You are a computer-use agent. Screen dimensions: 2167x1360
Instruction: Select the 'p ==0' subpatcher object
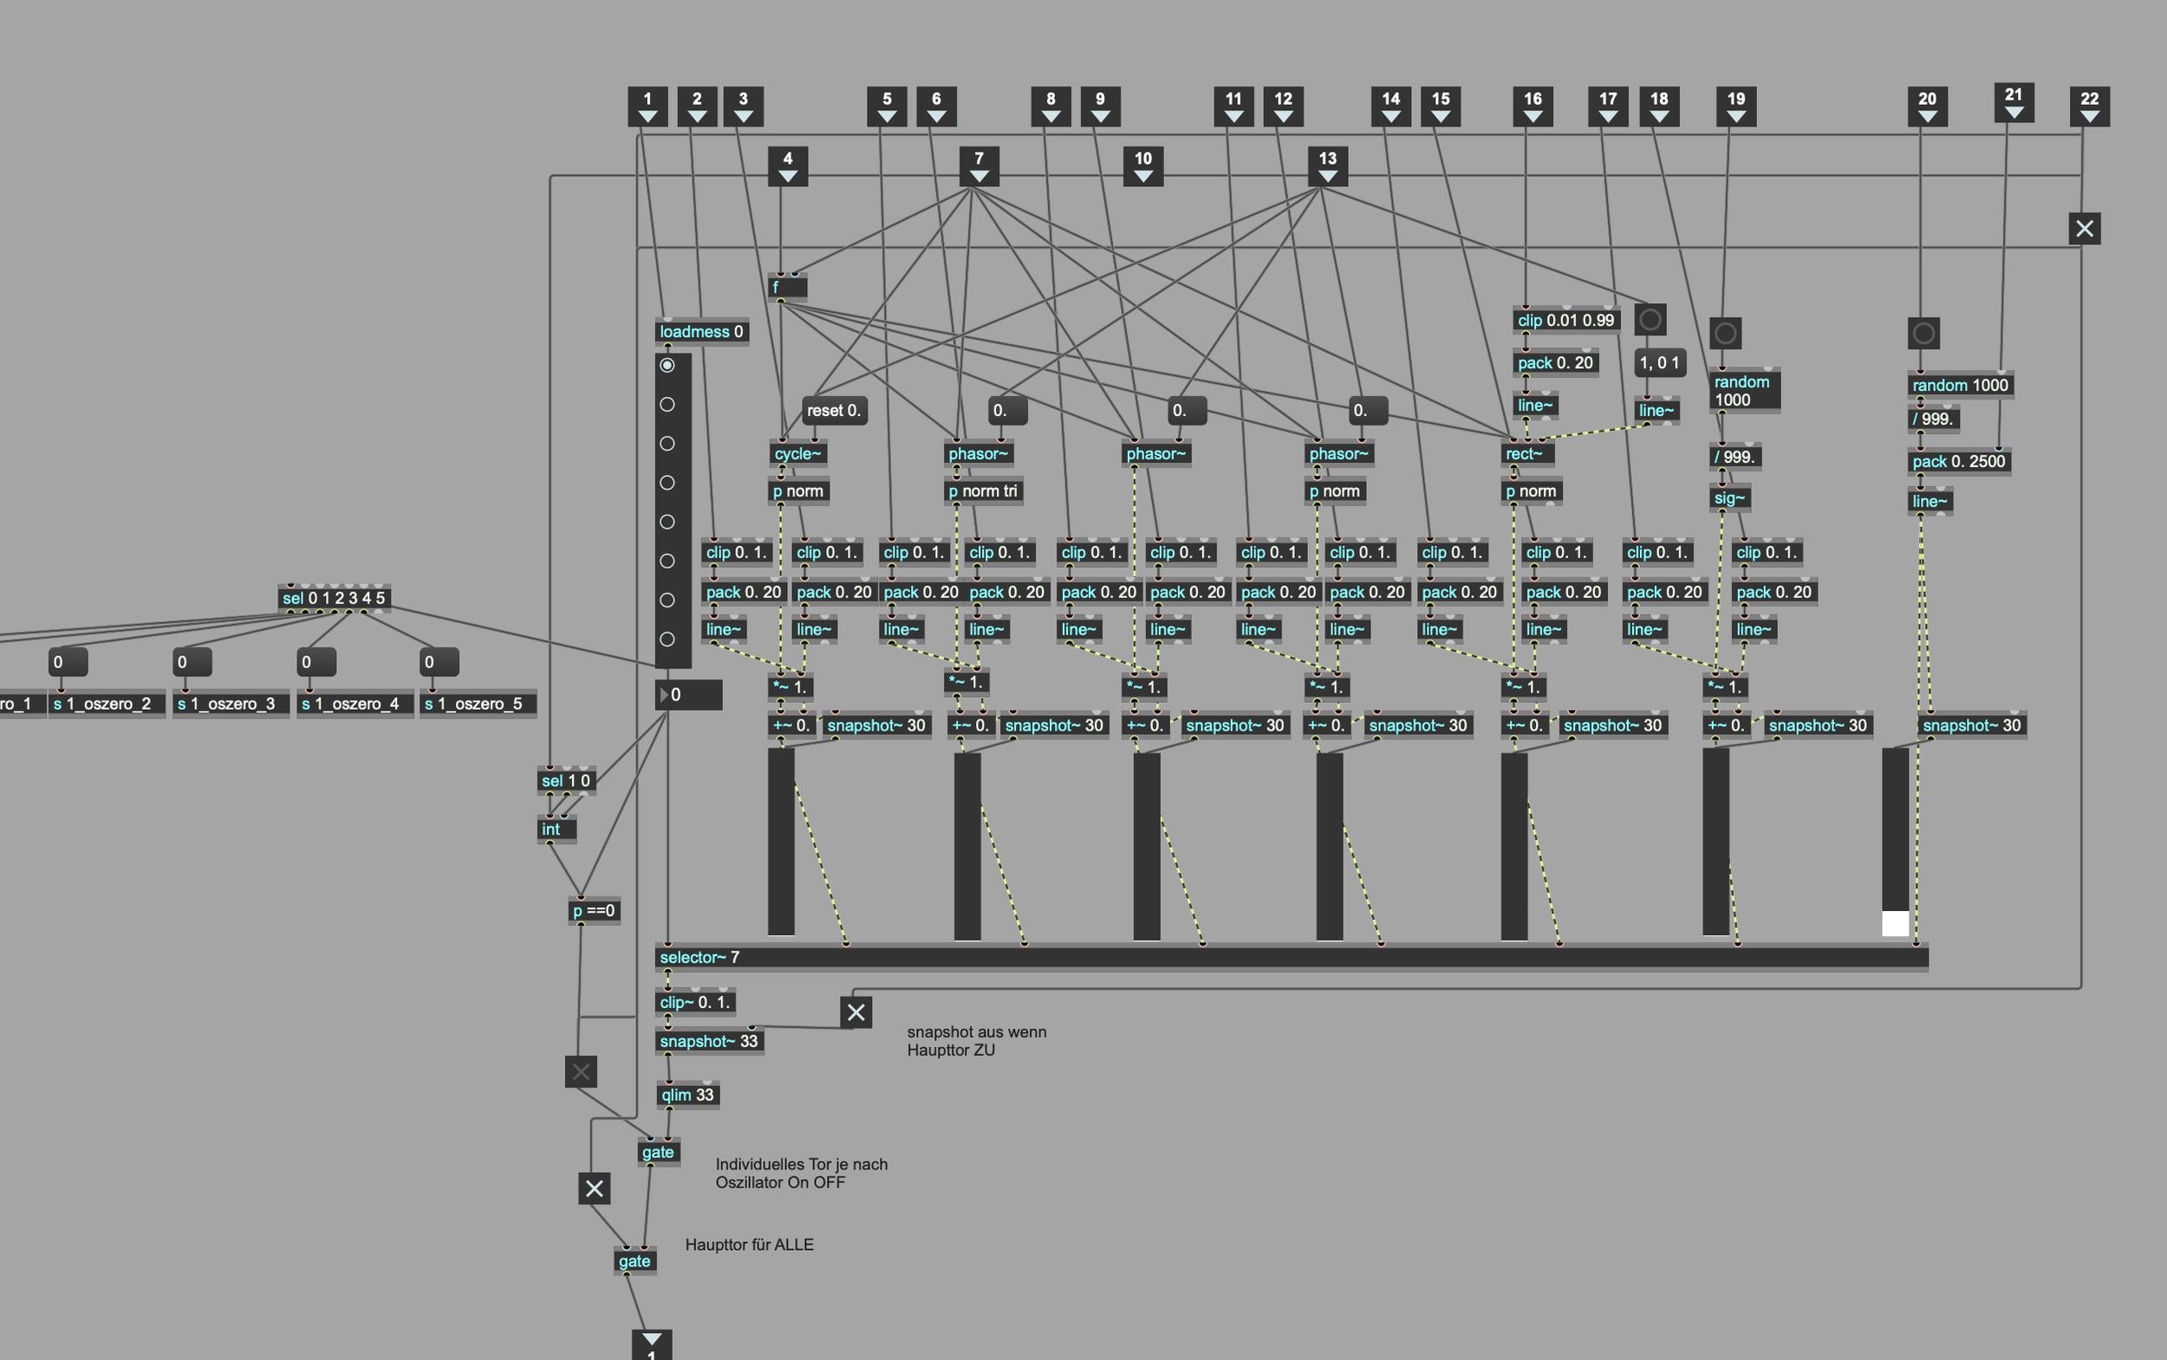click(594, 910)
